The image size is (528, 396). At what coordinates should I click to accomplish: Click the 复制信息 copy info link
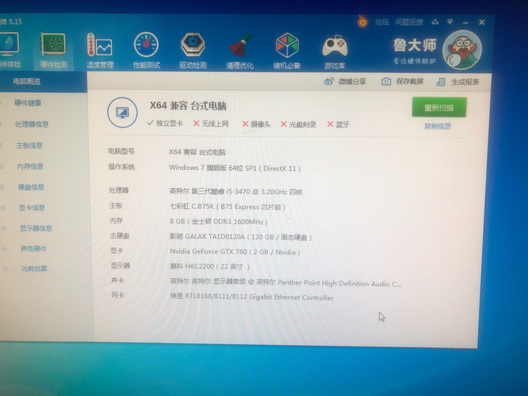point(437,126)
